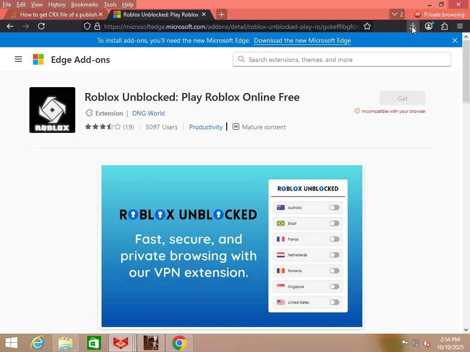This screenshot has height=352, width=470.
Task: Click the Roblox Unblocked screenshot preview
Action: tap(232, 246)
